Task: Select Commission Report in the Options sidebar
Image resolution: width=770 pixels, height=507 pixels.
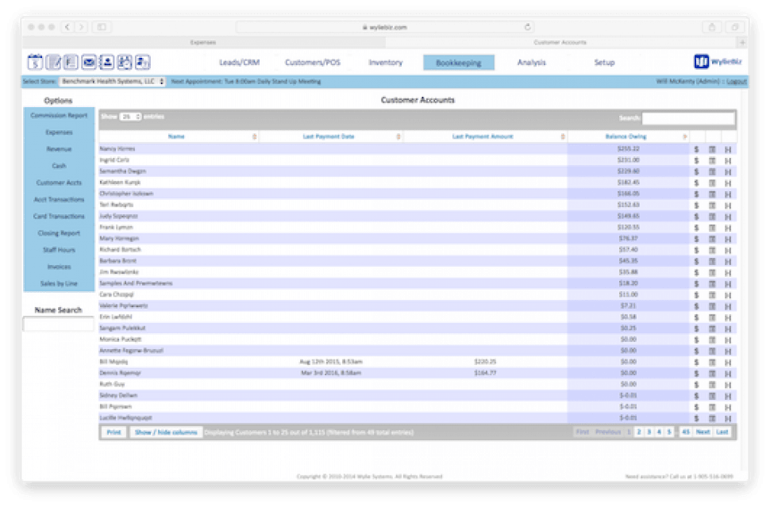Action: (59, 116)
